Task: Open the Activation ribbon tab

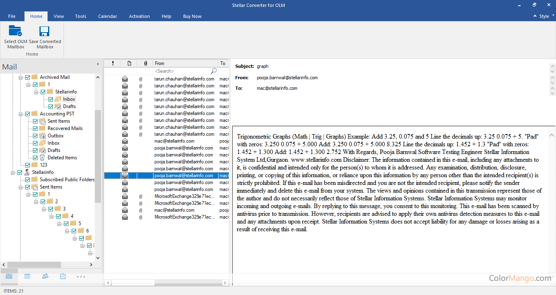Action: (x=139, y=16)
